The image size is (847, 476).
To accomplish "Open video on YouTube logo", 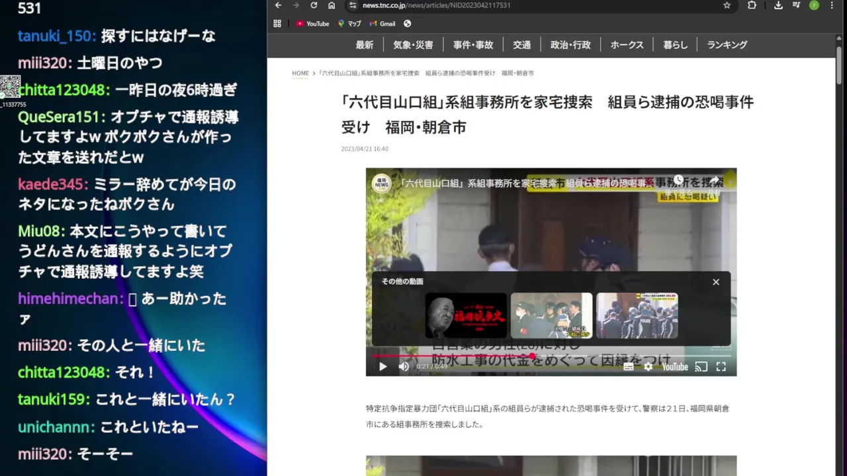I will click(674, 367).
